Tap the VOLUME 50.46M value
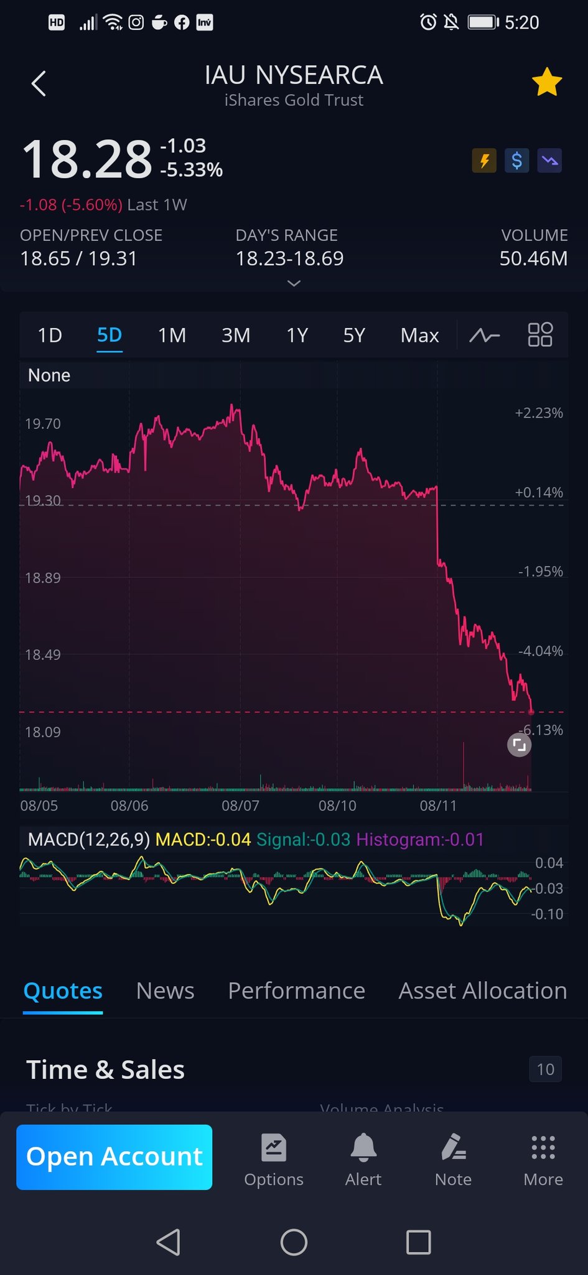This screenshot has height=1275, width=588. 533,258
